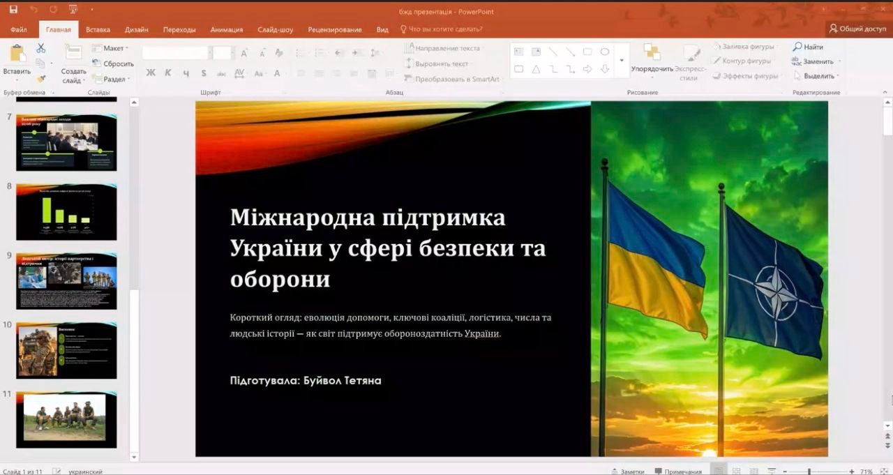Open Упорядочить arrange dropdown

[652, 60]
